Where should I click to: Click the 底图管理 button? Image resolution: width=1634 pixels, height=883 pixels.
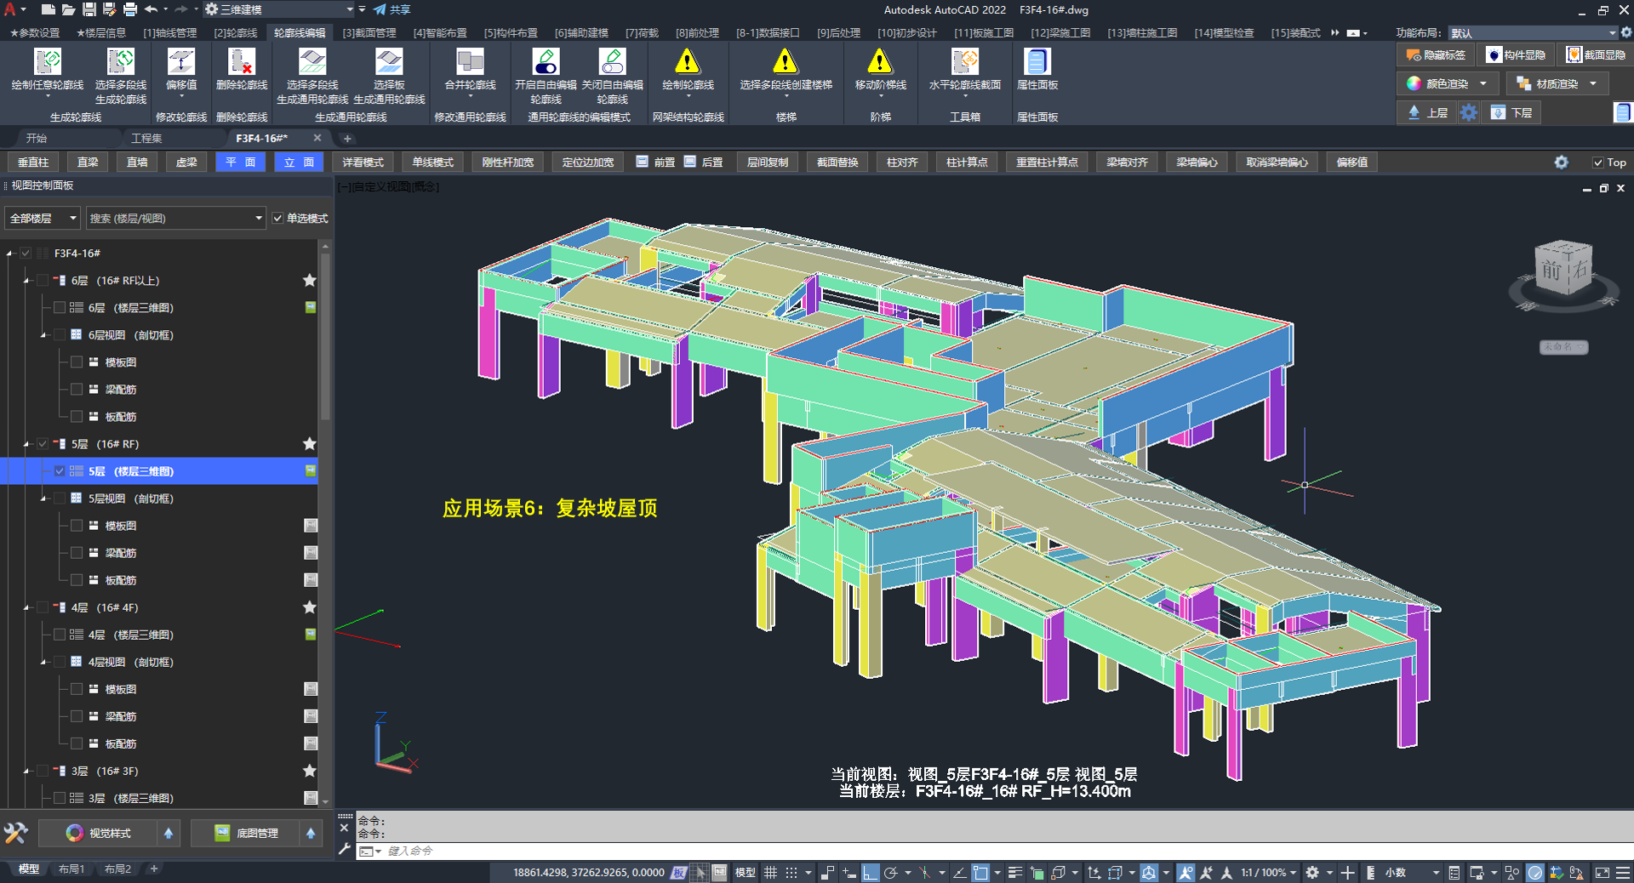click(247, 833)
